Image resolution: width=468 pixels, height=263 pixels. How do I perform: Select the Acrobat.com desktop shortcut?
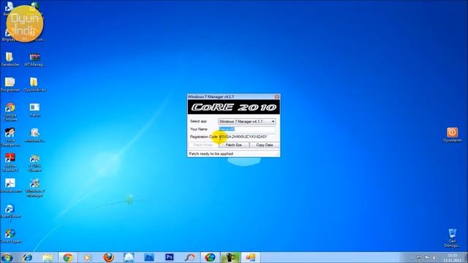pyautogui.click(x=10, y=186)
